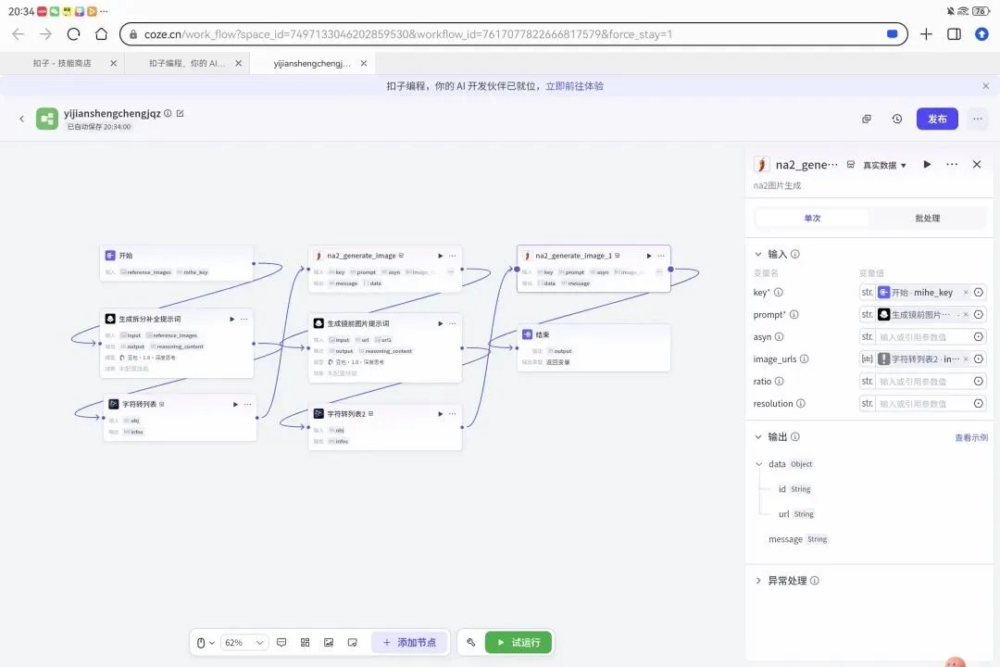Go back with the left chevron beside the workflow icon
This screenshot has width=1000, height=667.
21,119
